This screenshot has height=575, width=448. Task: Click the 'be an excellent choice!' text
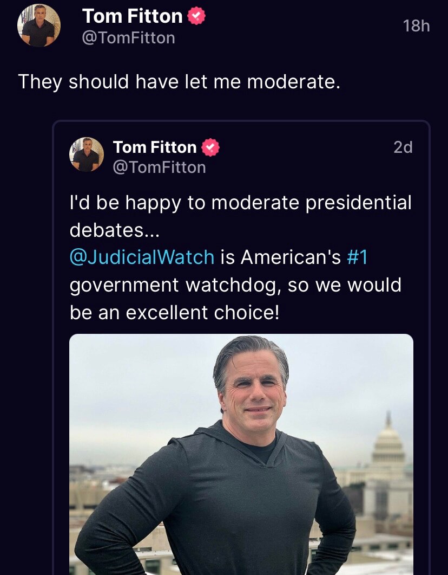point(174,312)
